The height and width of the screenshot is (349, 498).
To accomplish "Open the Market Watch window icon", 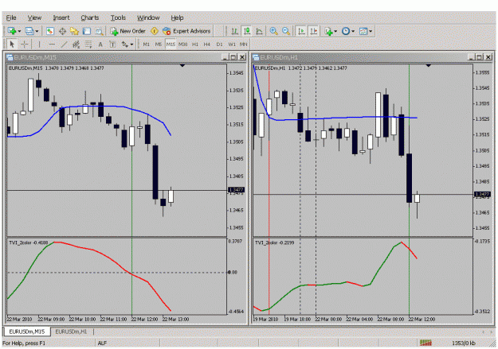I will 50,31.
